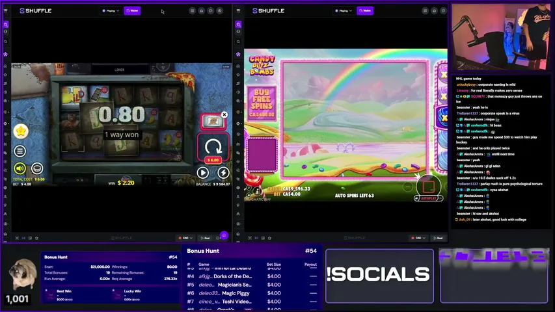555x312 pixels.
Task: Open the Wallet in right window
Action: click(365, 10)
